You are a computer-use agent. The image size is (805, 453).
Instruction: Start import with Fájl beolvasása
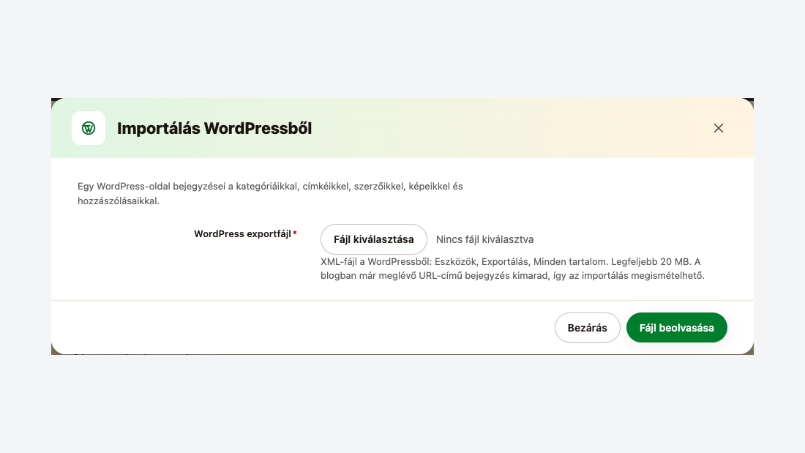click(x=677, y=328)
